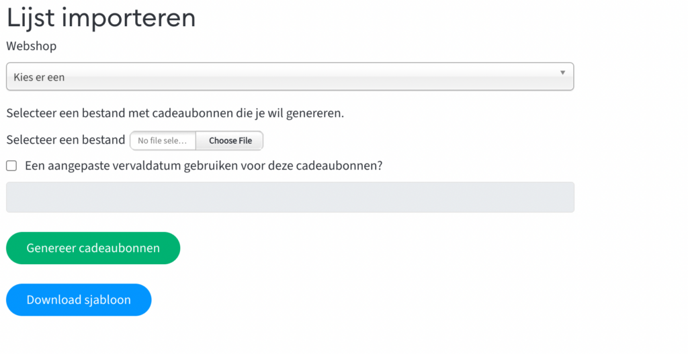Screen dimensions: 688x354
Task: Enable the custom expiry date checkbox
Action: (x=11, y=166)
